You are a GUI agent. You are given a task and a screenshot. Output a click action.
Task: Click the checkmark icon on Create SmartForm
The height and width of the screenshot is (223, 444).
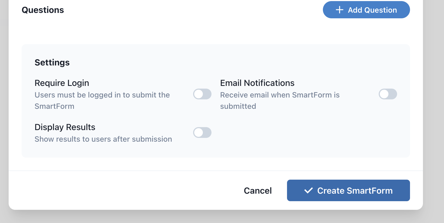click(308, 191)
